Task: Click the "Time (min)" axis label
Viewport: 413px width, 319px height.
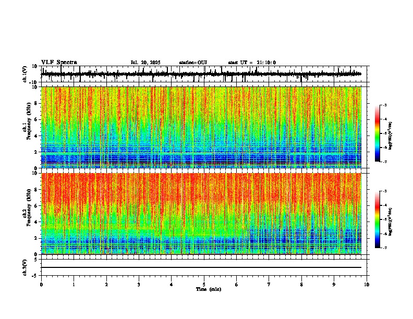Action: (209, 289)
